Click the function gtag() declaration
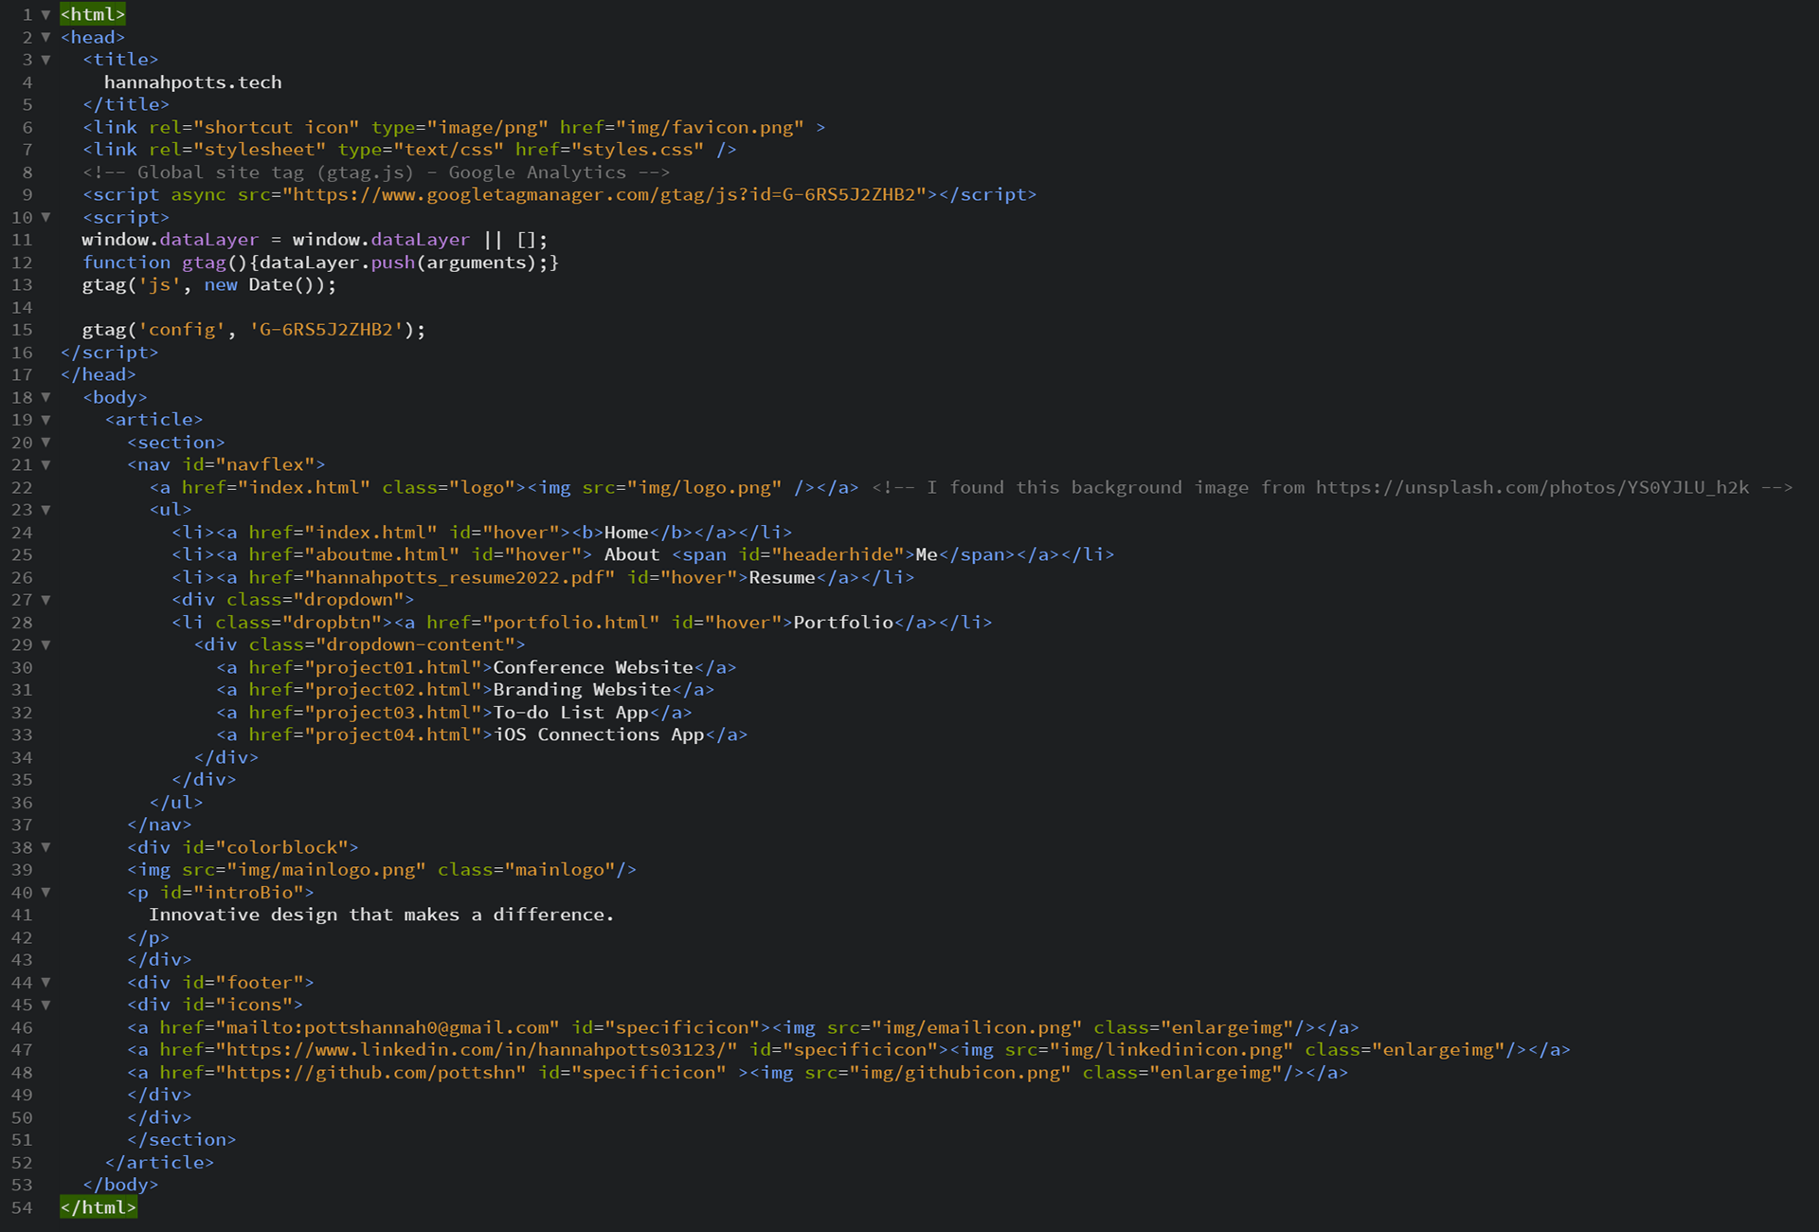The width and height of the screenshot is (1819, 1232). click(320, 263)
